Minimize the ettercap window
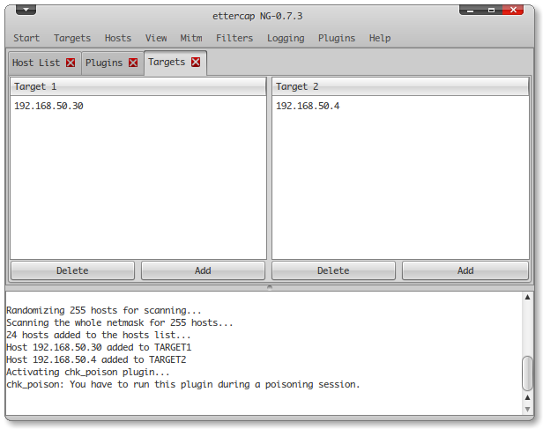 coord(470,11)
